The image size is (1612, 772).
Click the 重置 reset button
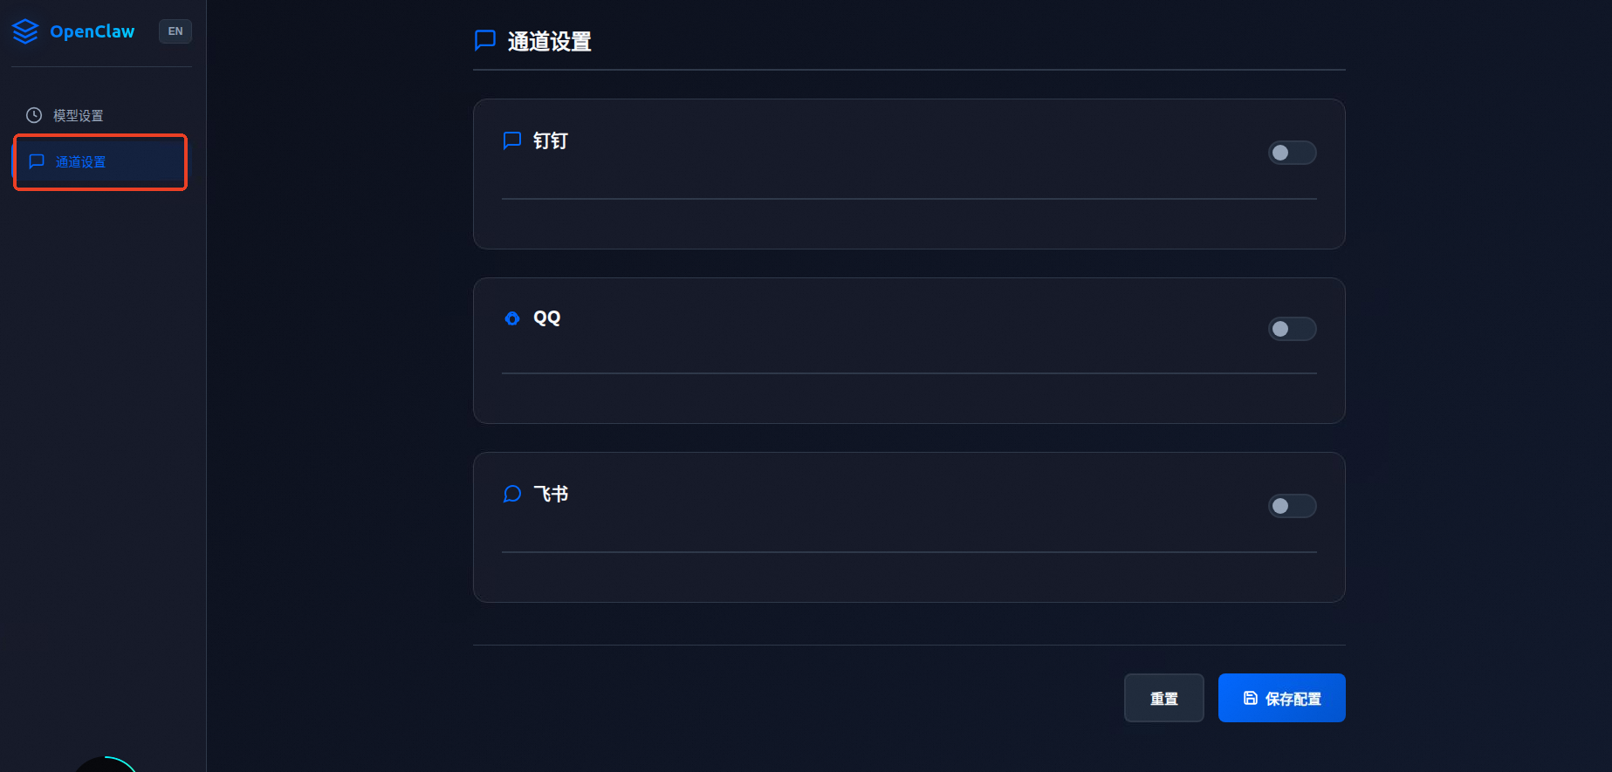click(x=1164, y=698)
